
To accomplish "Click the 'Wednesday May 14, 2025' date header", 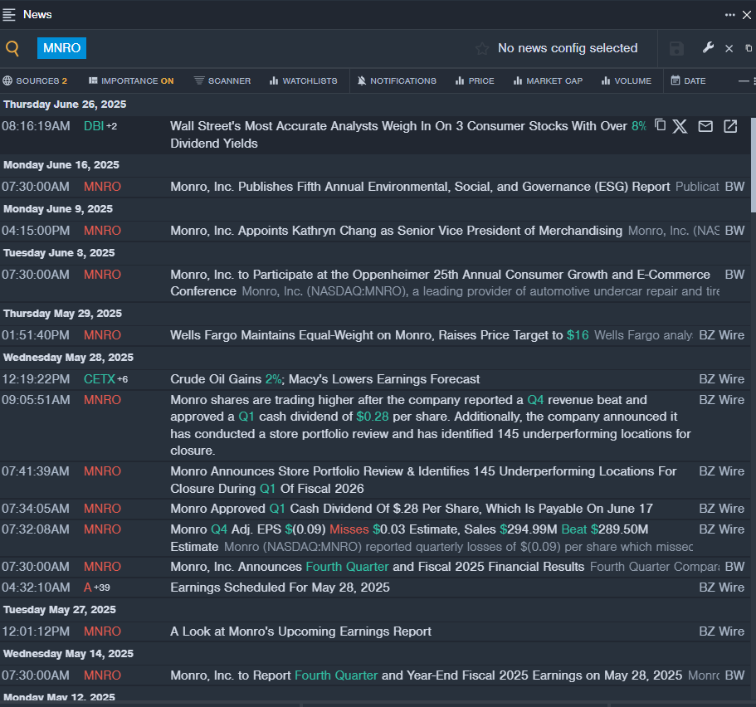I will 69,654.
